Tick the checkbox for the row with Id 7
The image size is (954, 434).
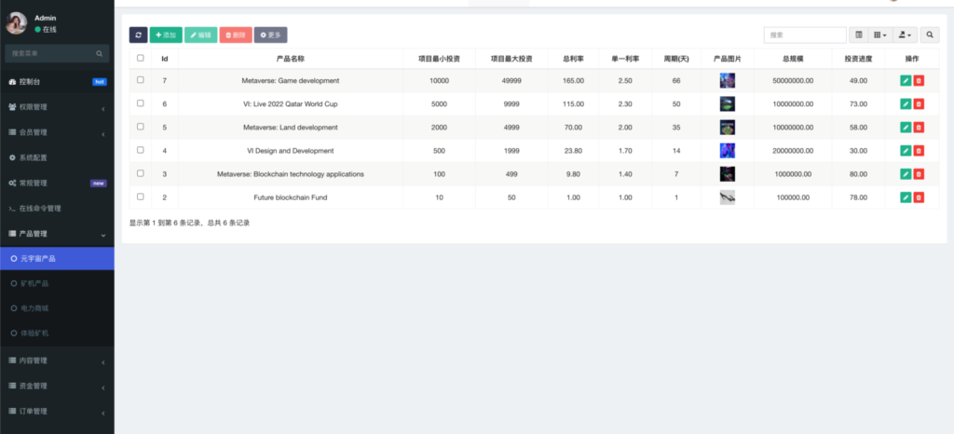tap(141, 80)
